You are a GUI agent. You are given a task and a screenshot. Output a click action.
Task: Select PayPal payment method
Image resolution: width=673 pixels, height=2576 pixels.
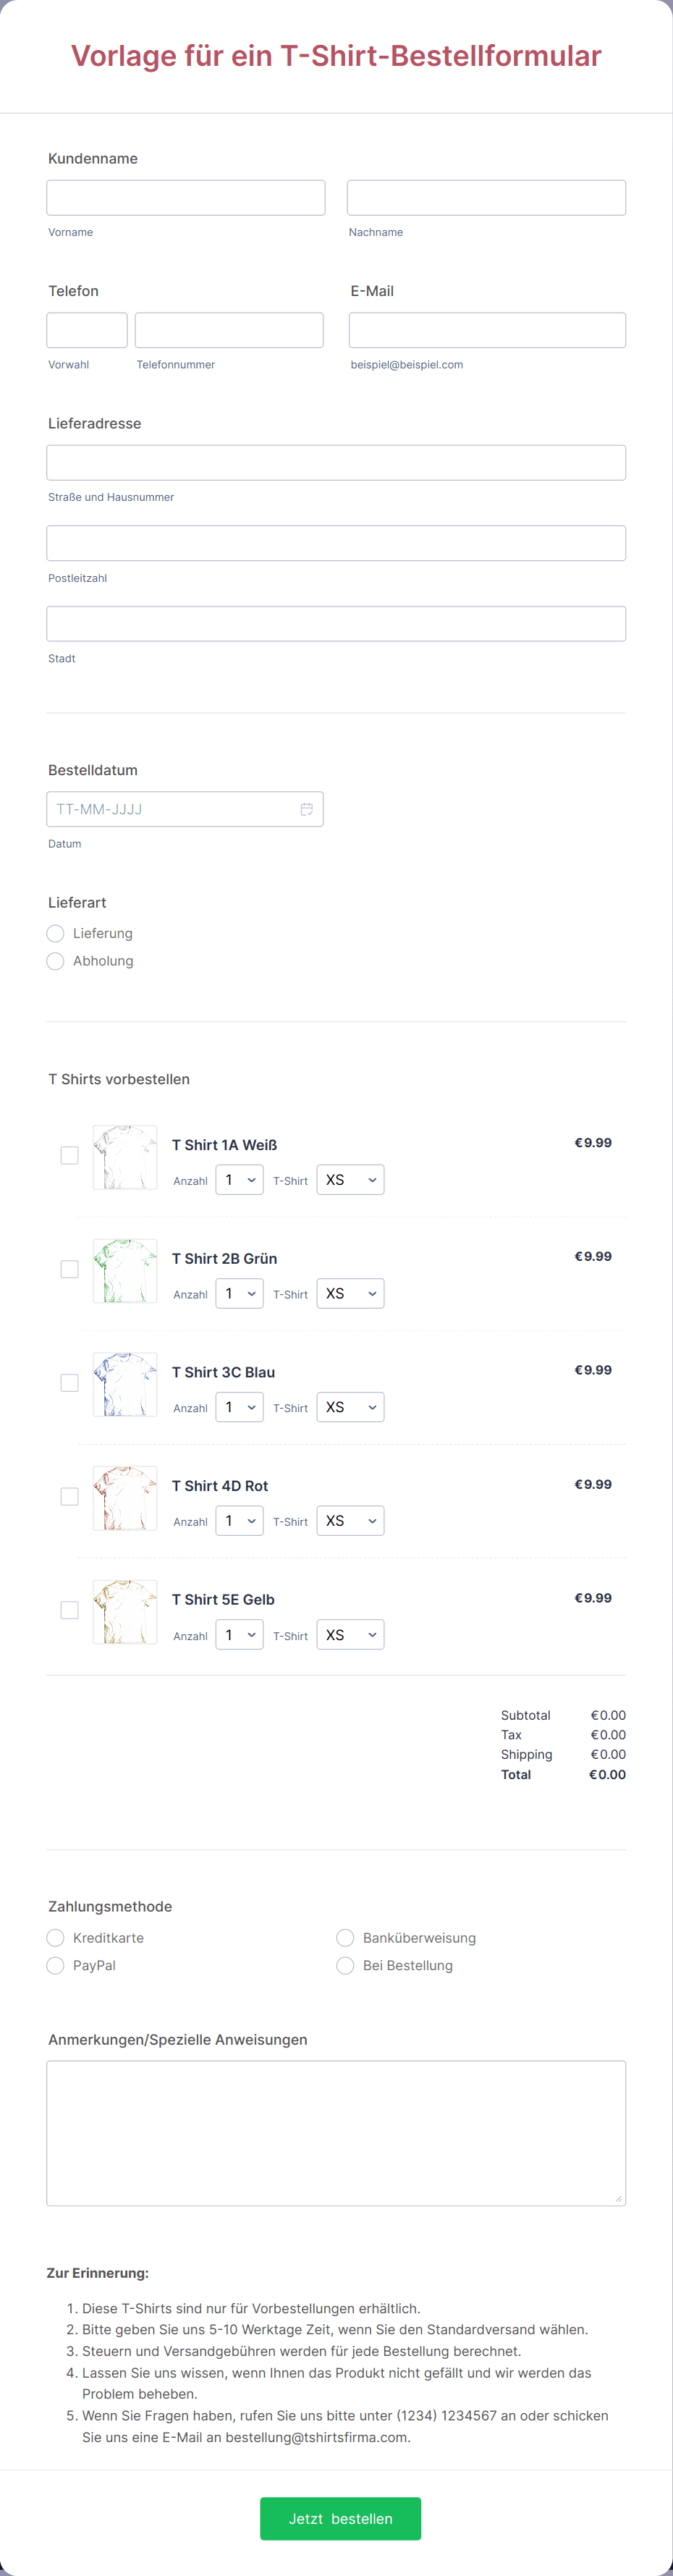pyautogui.click(x=55, y=1966)
